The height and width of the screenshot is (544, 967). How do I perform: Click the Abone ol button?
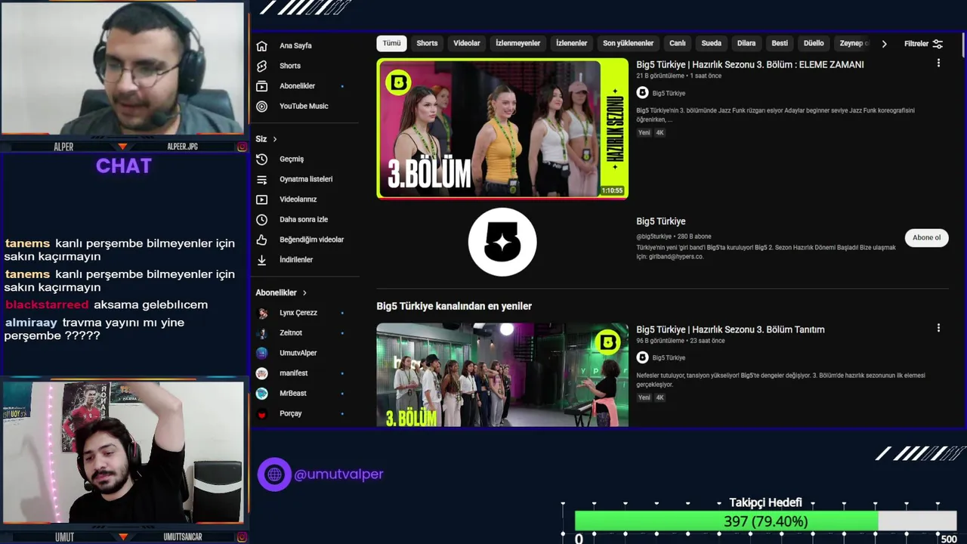pos(926,237)
